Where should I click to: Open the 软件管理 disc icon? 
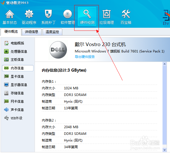tap(68, 14)
